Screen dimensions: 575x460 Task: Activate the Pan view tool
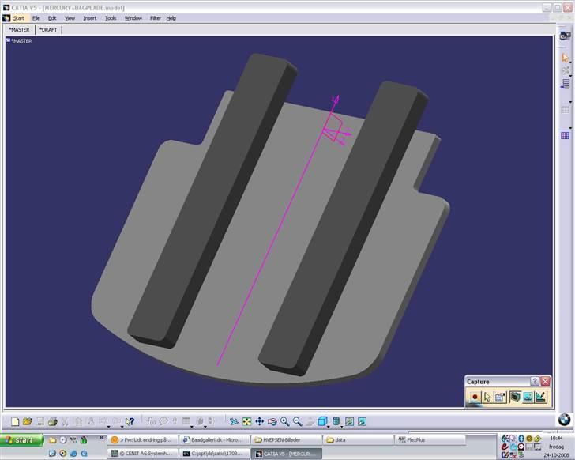(x=259, y=422)
